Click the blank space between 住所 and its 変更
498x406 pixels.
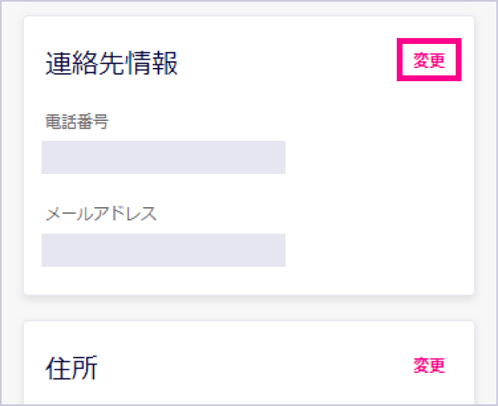point(249,366)
